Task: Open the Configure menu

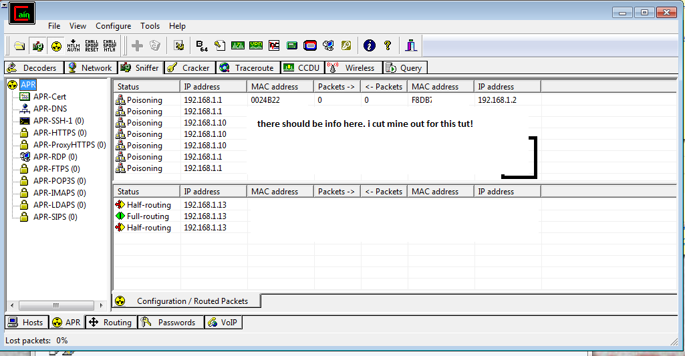Action: coord(113,26)
